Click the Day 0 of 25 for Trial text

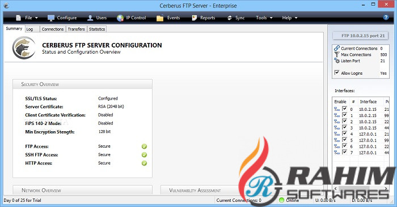pyautogui.click(x=22, y=200)
